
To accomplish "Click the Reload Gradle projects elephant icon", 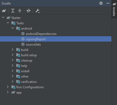I will [x=4, y=11].
